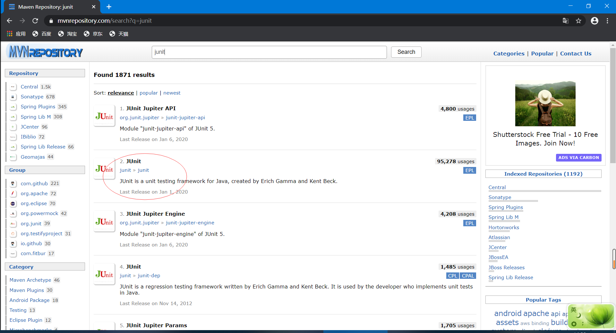Sort results by relevance

pos(121,93)
